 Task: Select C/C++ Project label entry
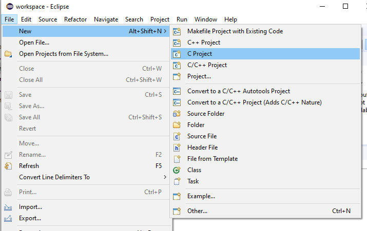coord(207,65)
